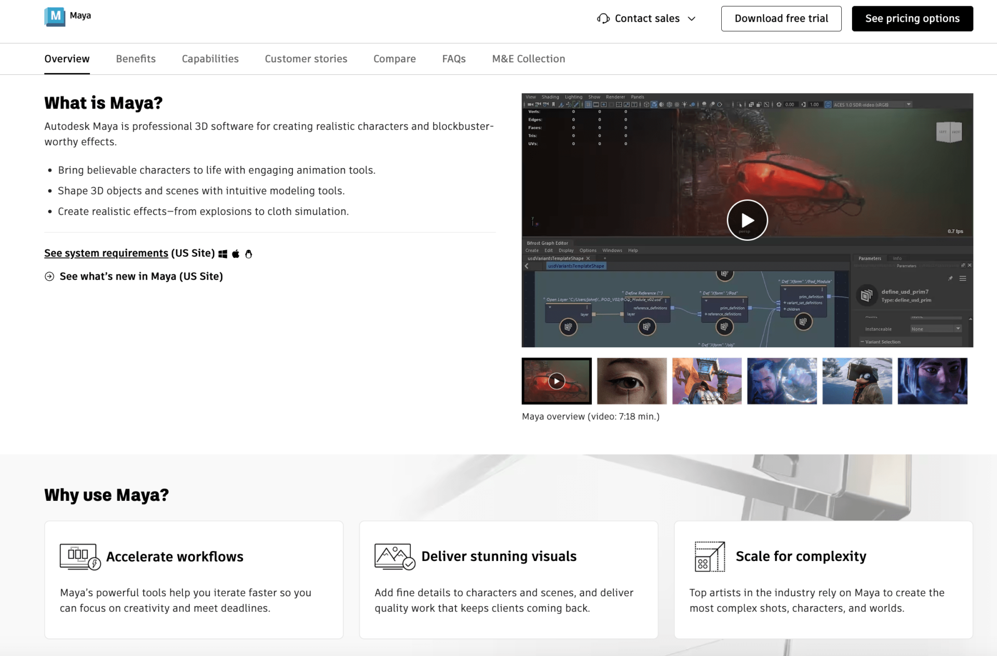Click the exposure value field in the viewport toolbar
The width and height of the screenshot is (997, 656).
pos(791,104)
